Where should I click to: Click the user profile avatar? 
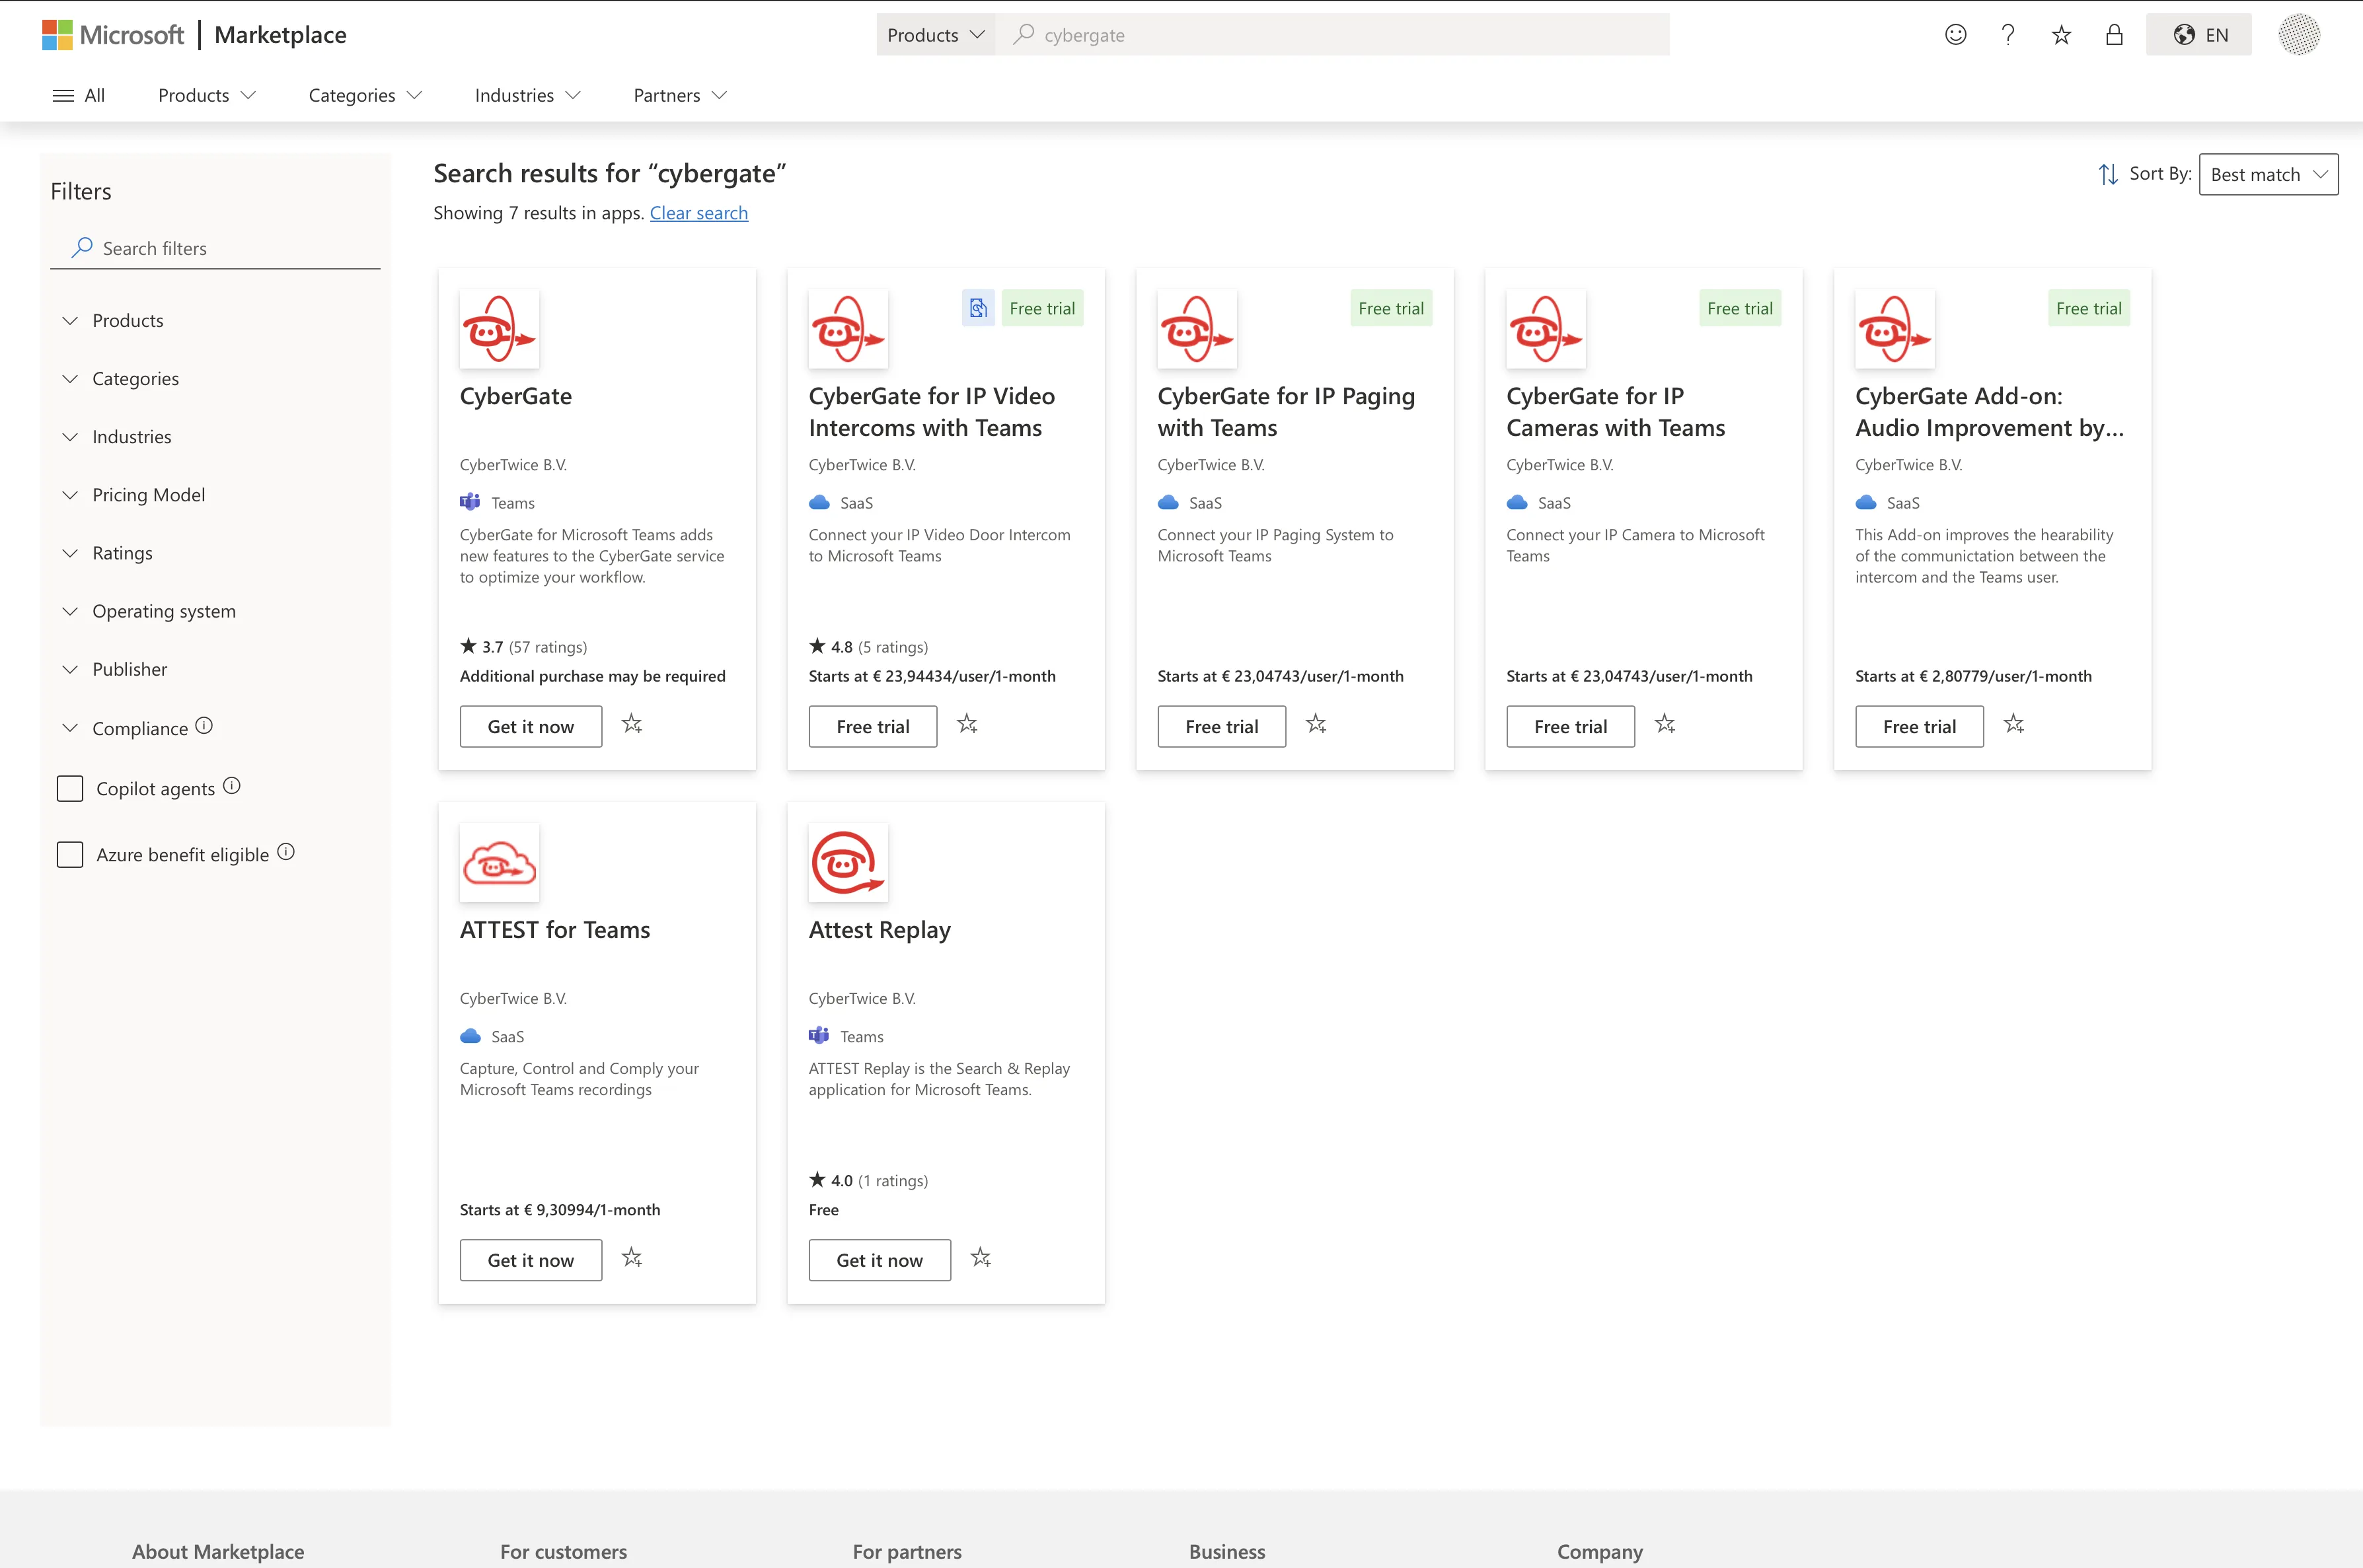click(2298, 35)
